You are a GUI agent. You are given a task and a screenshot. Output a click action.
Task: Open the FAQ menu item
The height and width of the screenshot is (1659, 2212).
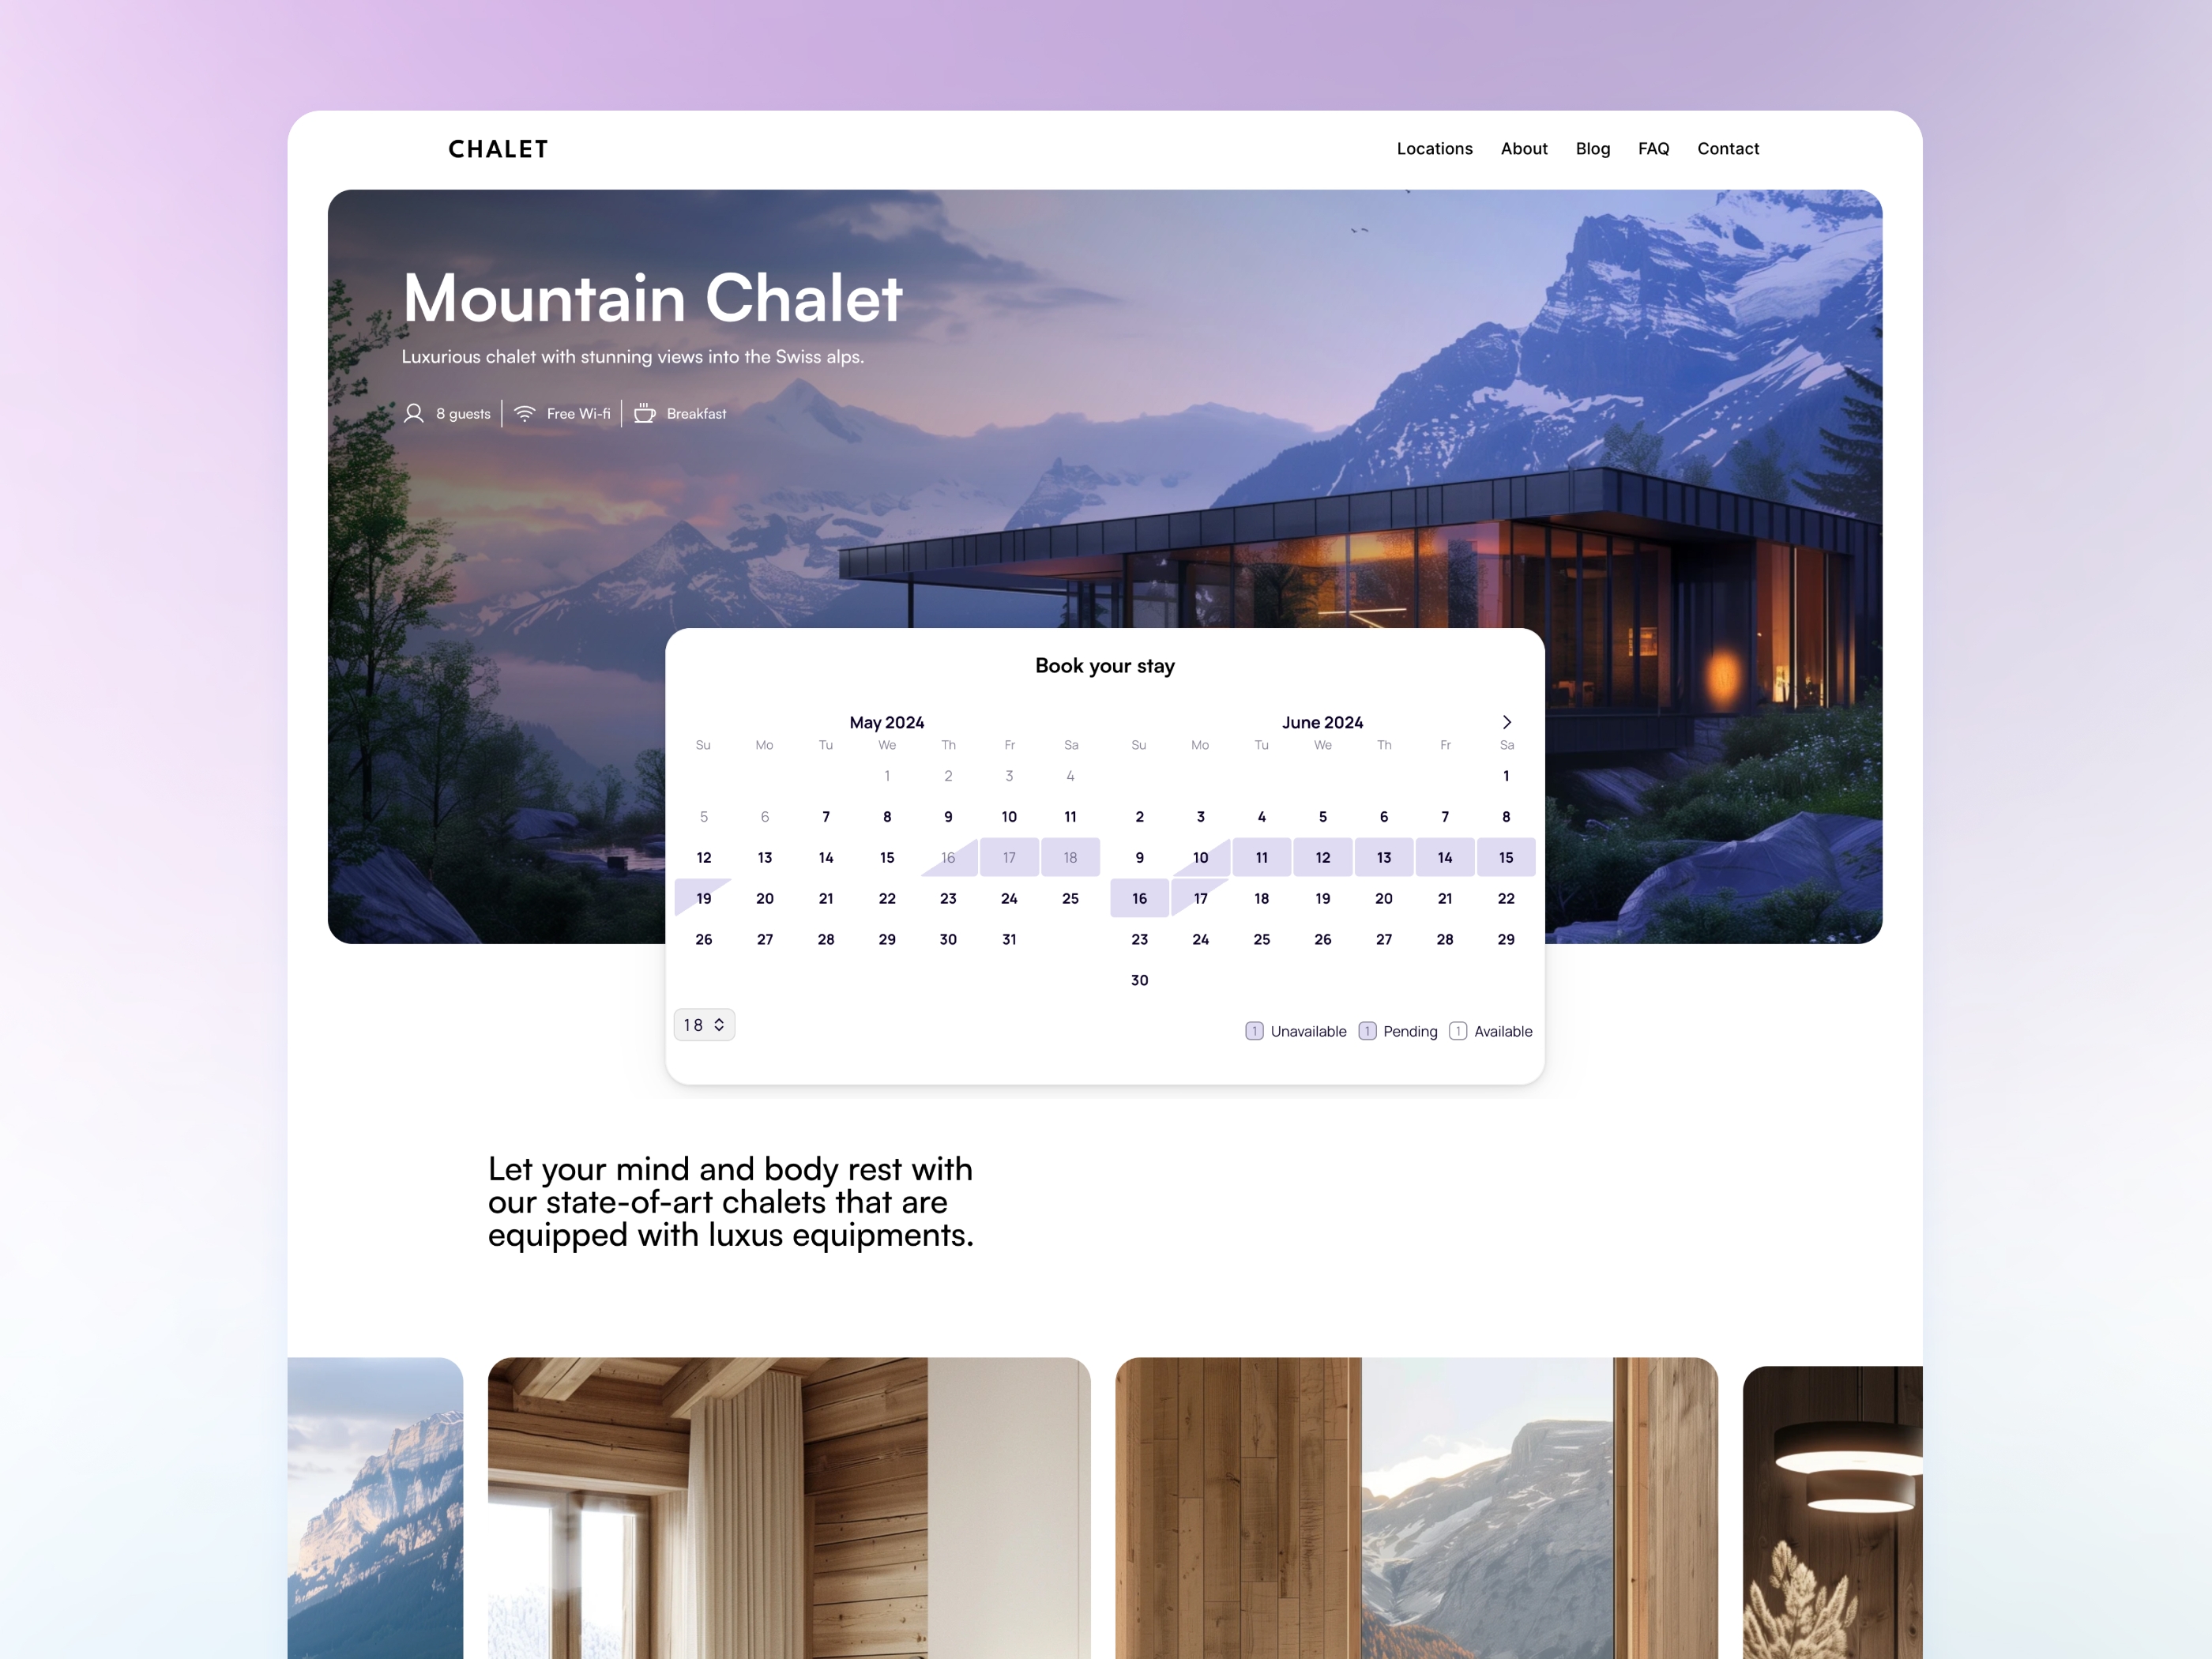pyautogui.click(x=1653, y=146)
